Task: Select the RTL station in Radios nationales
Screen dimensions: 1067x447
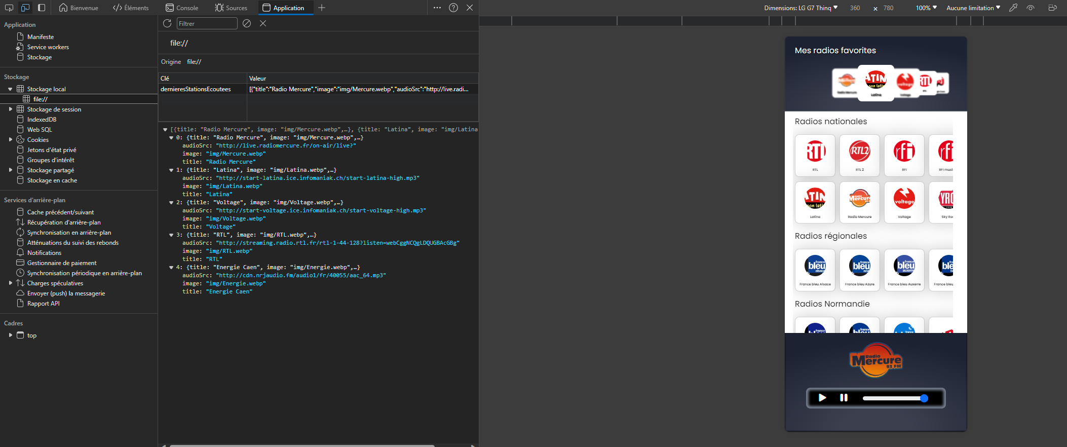Action: coord(815,156)
